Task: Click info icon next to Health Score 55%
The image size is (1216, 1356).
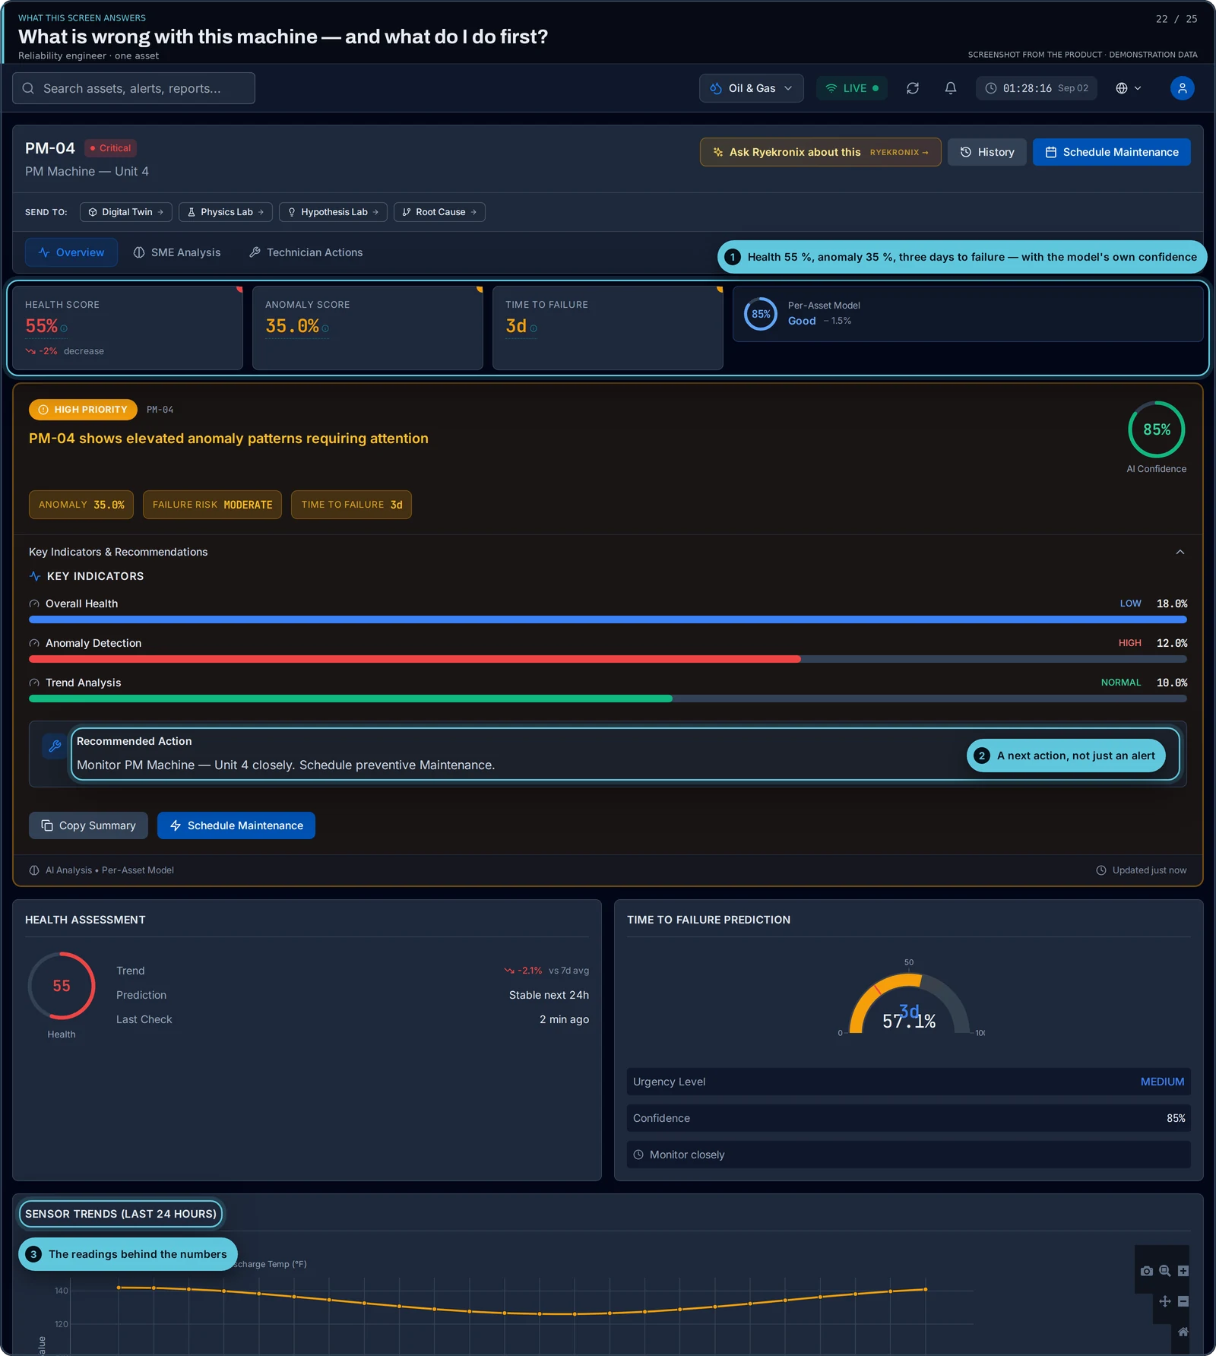Action: tap(64, 328)
